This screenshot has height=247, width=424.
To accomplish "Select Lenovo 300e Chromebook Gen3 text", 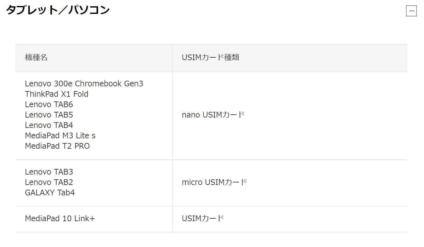I will (84, 83).
